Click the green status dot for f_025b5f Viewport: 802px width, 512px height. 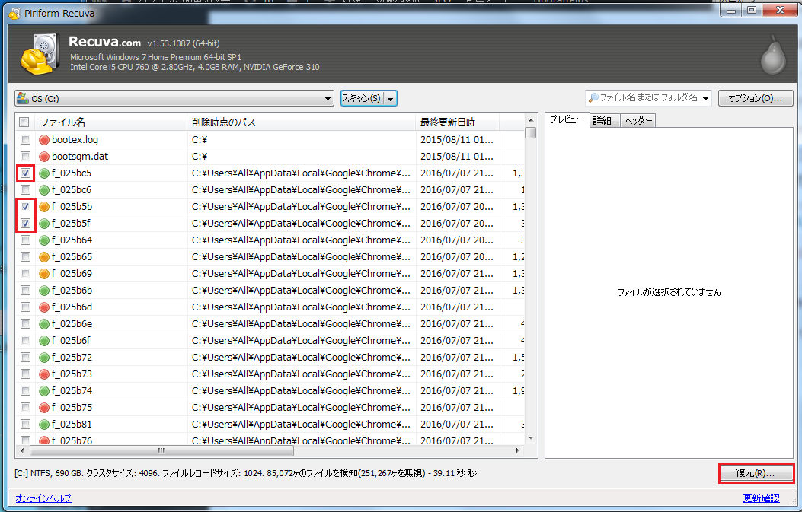[x=44, y=224]
